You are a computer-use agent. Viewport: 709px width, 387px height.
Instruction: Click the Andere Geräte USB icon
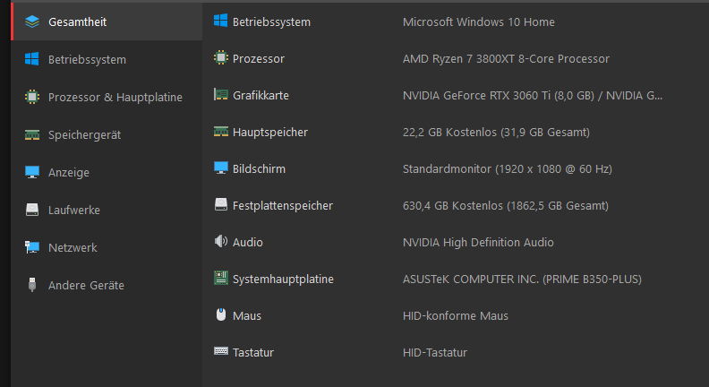point(32,285)
